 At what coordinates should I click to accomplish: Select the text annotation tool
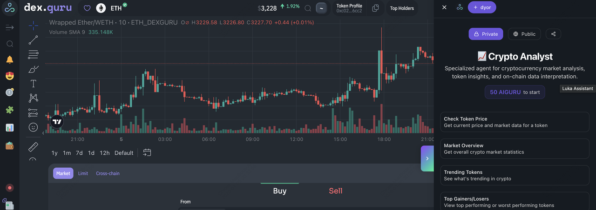[33, 84]
